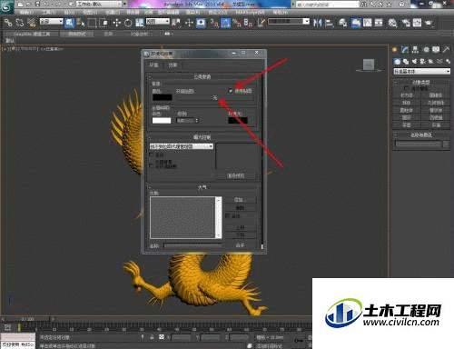Click the 3ds Max application logo button
The height and width of the screenshot is (349, 454).
pyautogui.click(x=7, y=7)
